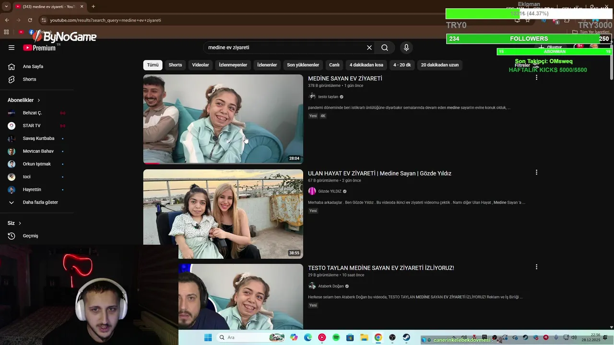Open the tab search dropdown arrow
Screen dimensions: 614x345
[x=6, y=7]
